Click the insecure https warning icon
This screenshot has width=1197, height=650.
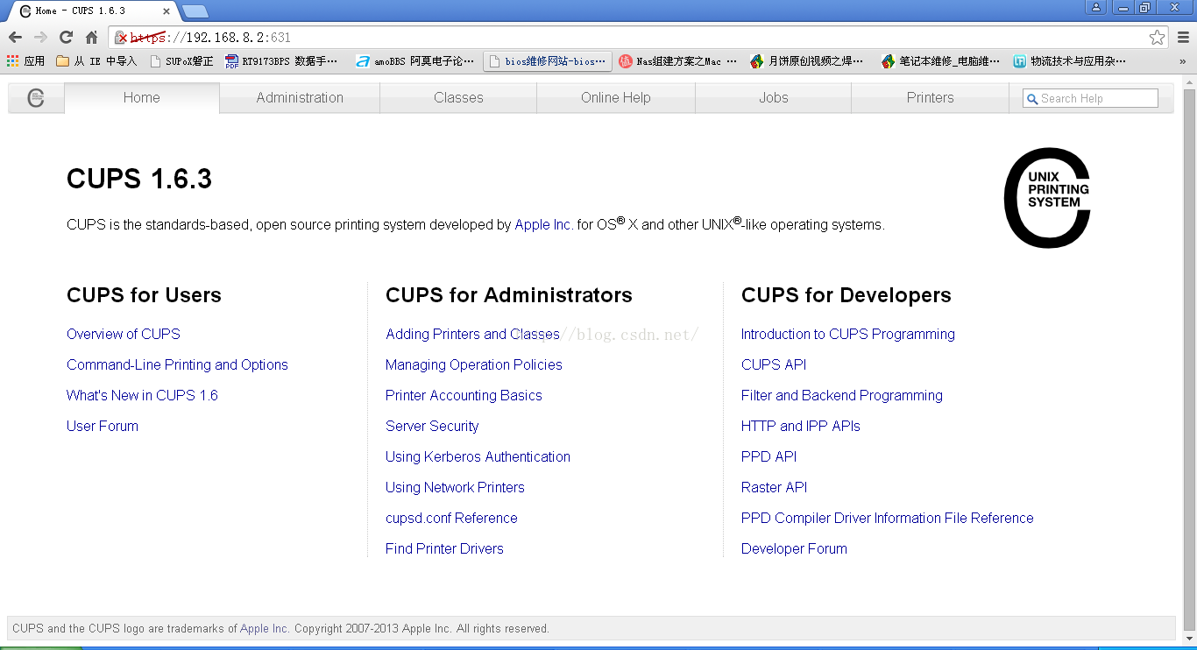122,38
